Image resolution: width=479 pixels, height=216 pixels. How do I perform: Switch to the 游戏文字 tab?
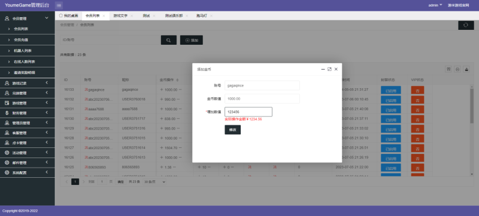tap(120, 16)
